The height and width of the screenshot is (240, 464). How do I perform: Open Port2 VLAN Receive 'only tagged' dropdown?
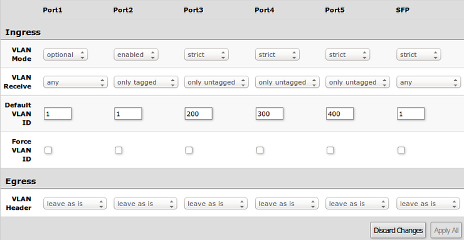coord(146,82)
